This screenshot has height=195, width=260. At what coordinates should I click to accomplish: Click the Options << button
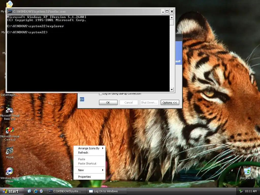[x=170, y=103]
